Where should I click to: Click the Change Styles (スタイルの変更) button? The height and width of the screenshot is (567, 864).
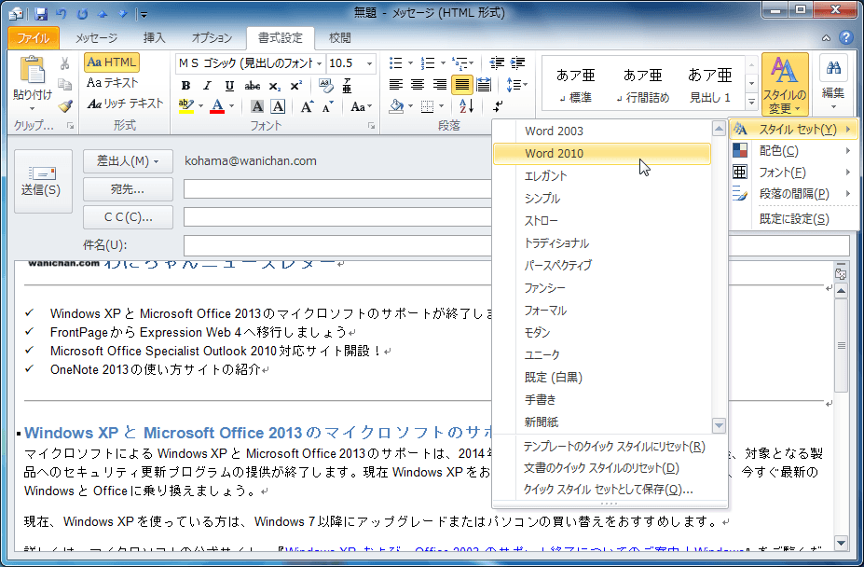point(785,84)
